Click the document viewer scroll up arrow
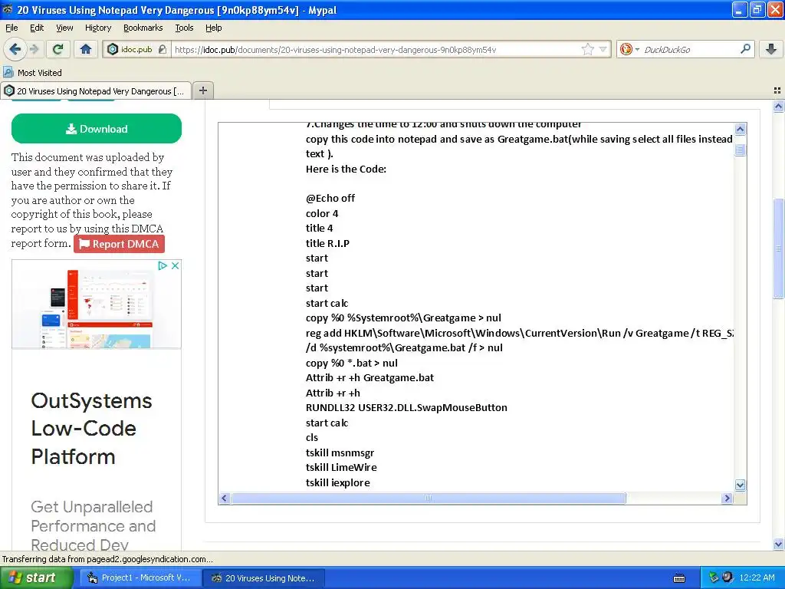Image resolution: width=785 pixels, height=589 pixels. [x=740, y=129]
